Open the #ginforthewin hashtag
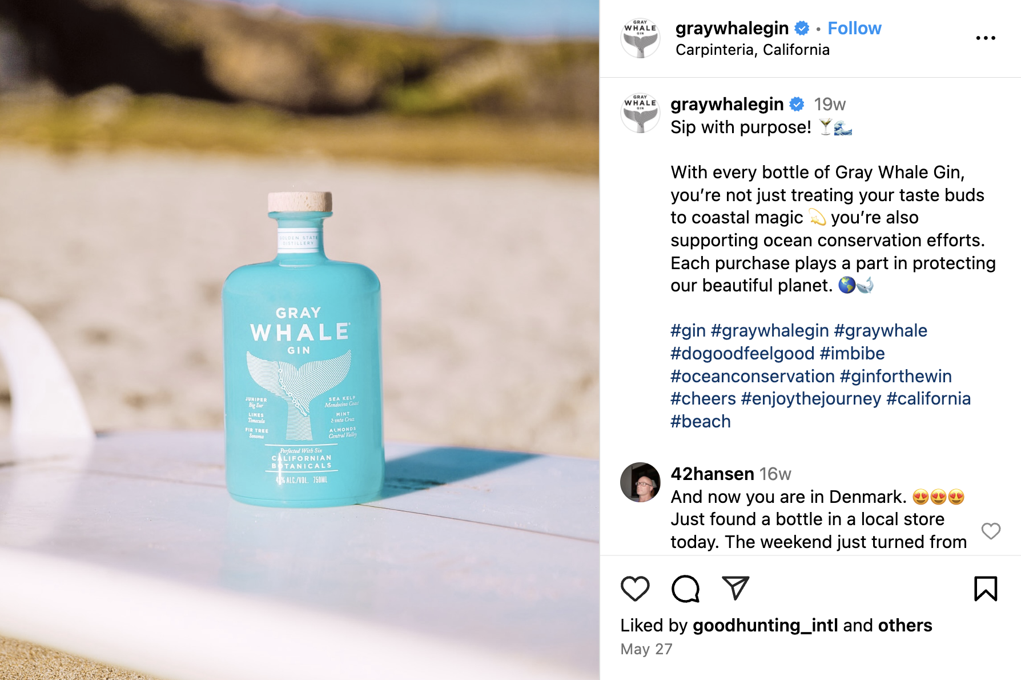This screenshot has width=1021, height=680. [896, 376]
